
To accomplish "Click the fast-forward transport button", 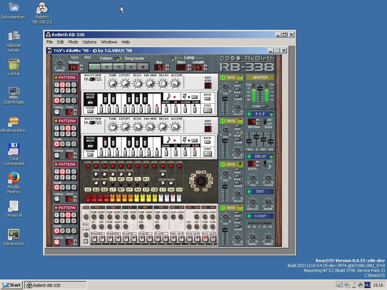I will (131, 67).
